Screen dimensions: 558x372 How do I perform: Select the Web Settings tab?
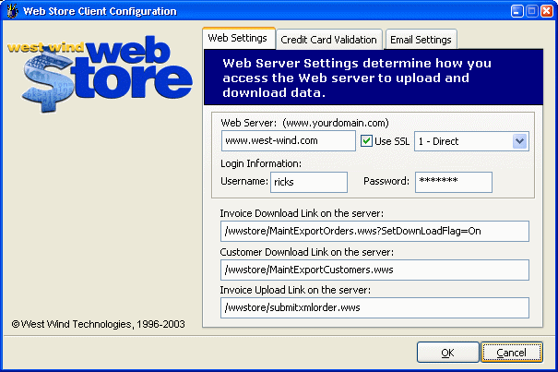238,39
